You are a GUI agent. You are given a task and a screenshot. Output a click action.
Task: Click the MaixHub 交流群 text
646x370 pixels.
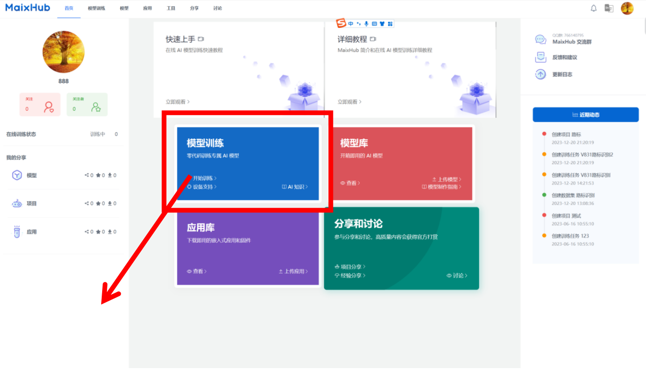coord(572,42)
